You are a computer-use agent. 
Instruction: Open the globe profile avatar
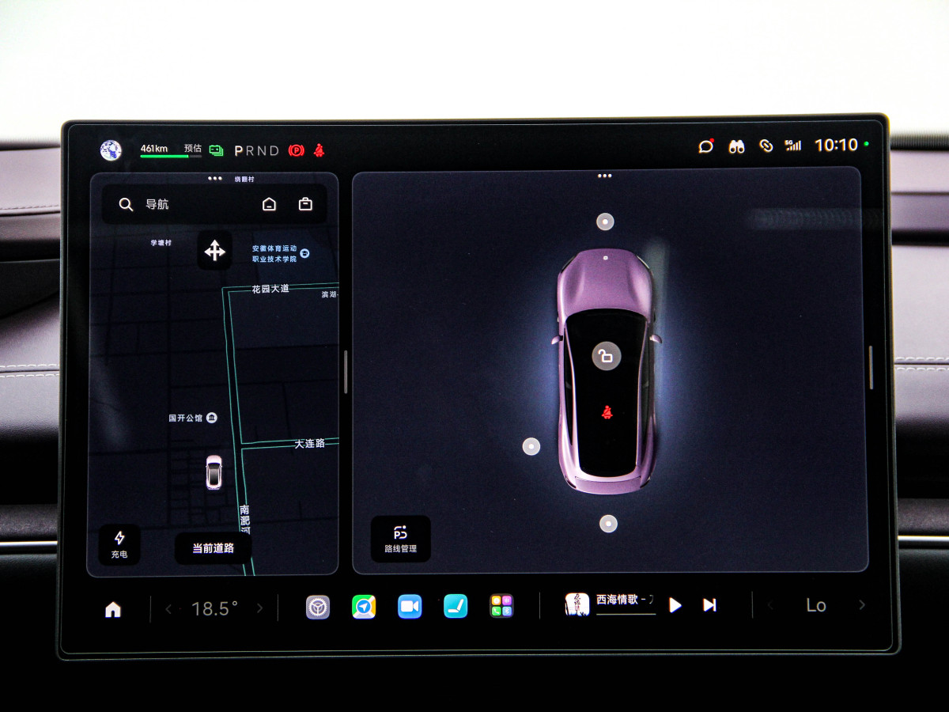(x=112, y=150)
